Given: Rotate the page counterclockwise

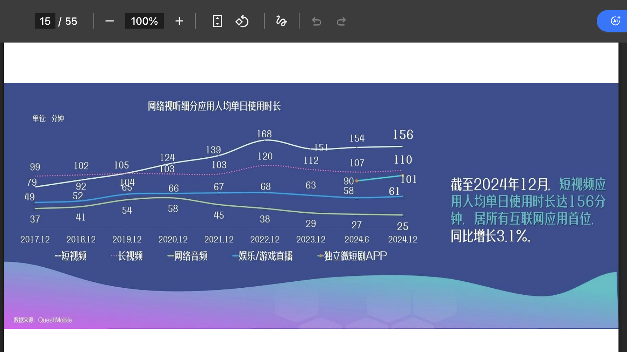Looking at the screenshot, I should (242, 21).
